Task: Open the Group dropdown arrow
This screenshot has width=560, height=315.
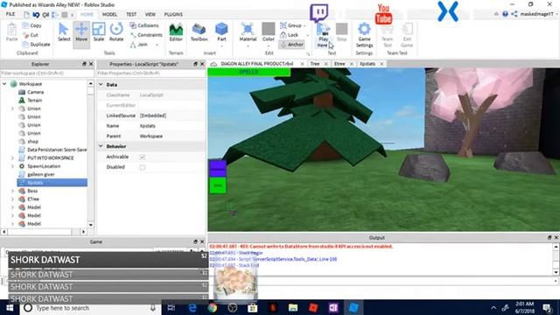Action: tap(304, 25)
